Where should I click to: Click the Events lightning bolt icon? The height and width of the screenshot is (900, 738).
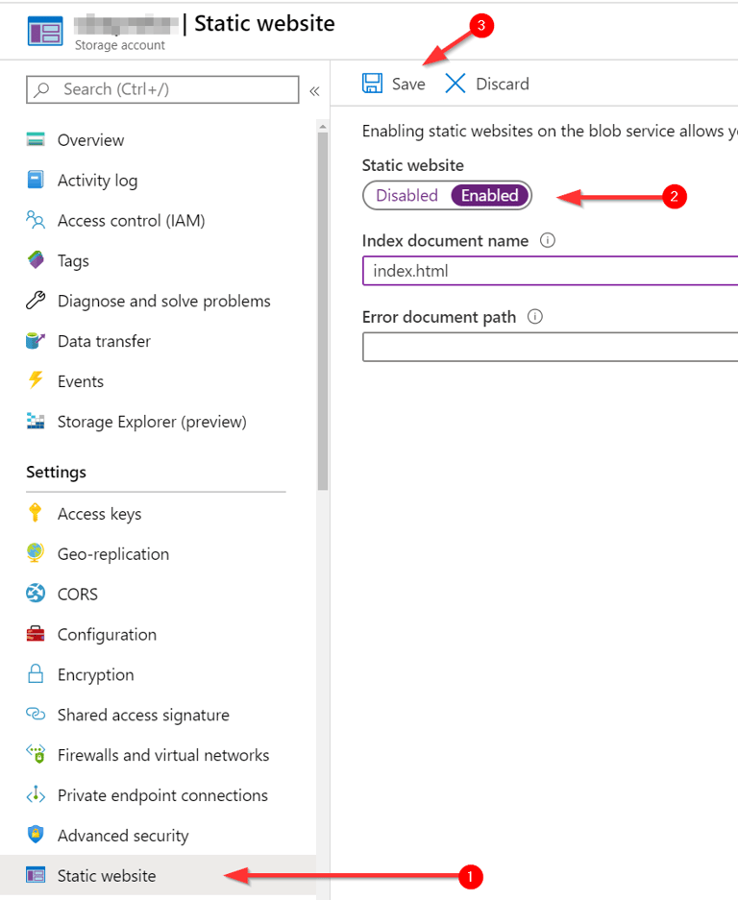[x=36, y=380]
